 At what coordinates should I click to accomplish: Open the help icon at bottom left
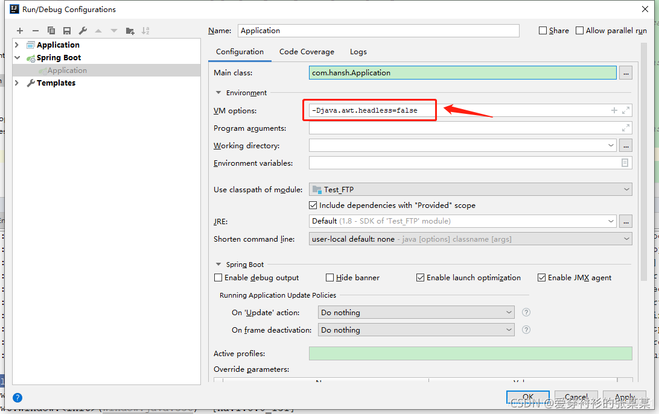click(x=18, y=397)
